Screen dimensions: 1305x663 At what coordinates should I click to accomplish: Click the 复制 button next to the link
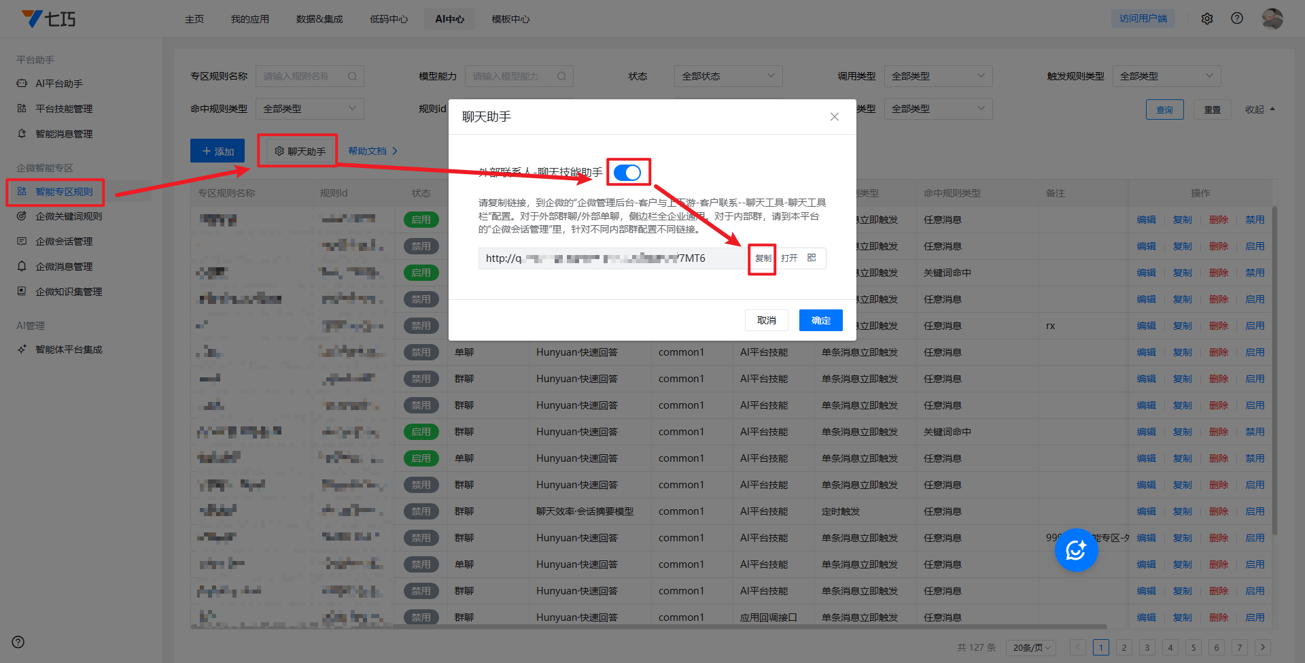click(763, 258)
